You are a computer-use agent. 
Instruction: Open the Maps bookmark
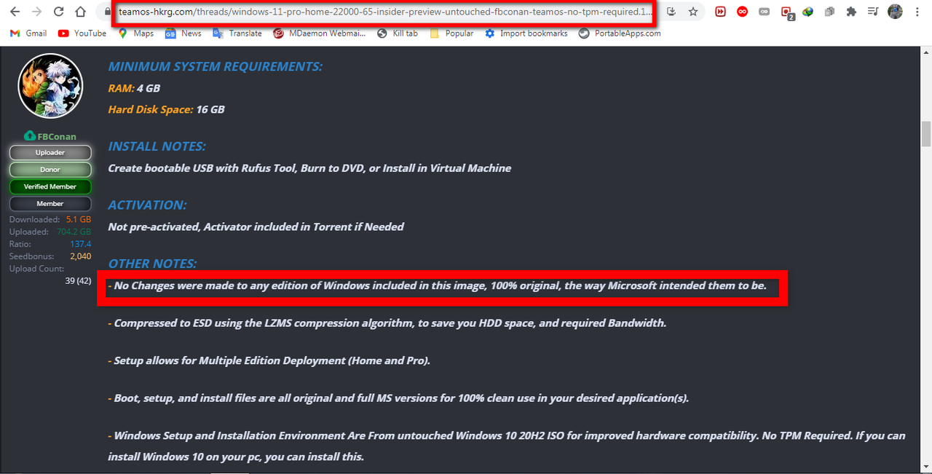pyautogui.click(x=135, y=33)
